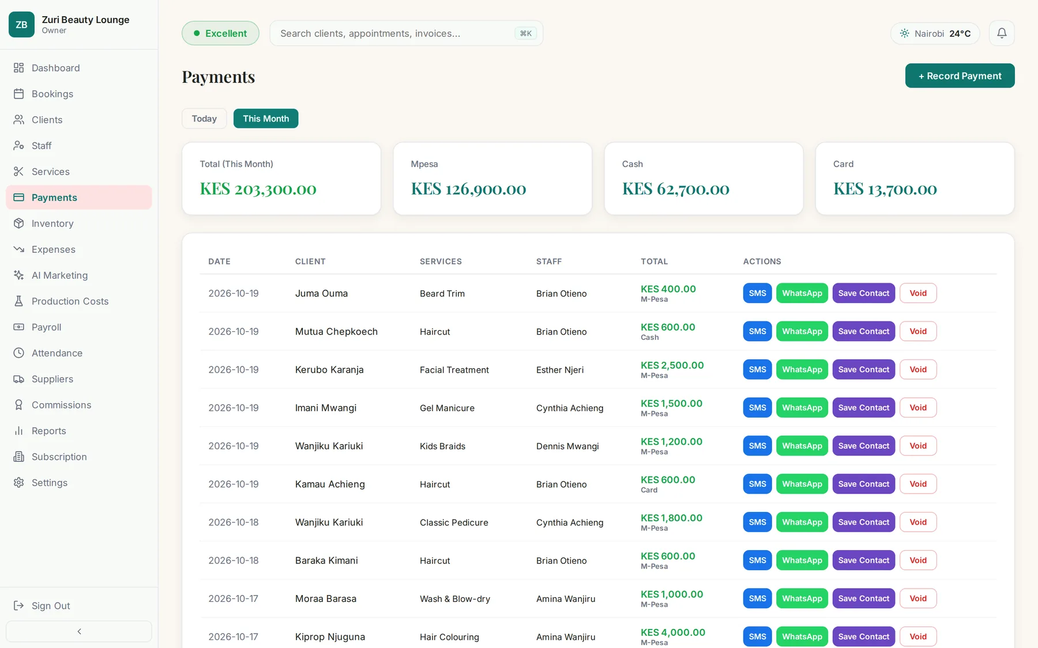1038x648 pixels.
Task: Click the Nairobi weather widget
Action: pos(935,33)
